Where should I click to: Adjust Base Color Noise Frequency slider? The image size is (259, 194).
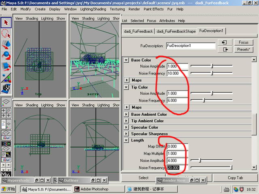click(x=212, y=73)
